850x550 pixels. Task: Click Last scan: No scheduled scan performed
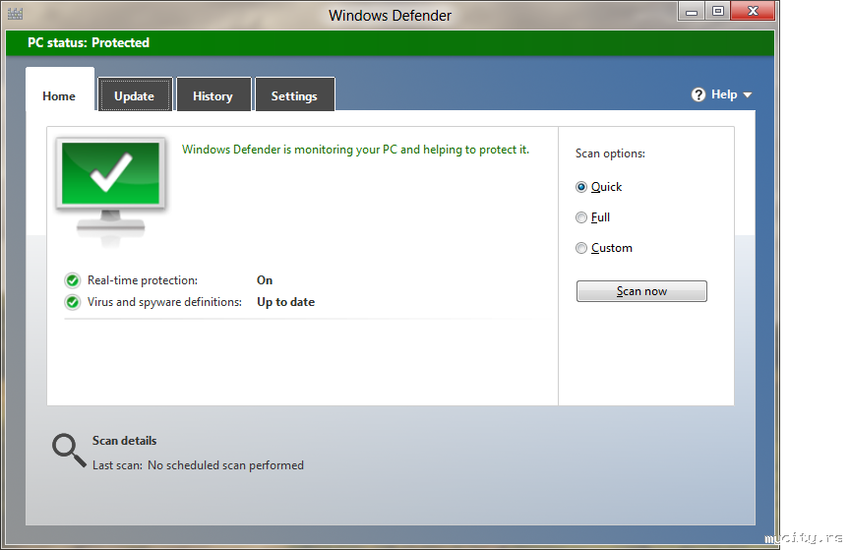(198, 465)
